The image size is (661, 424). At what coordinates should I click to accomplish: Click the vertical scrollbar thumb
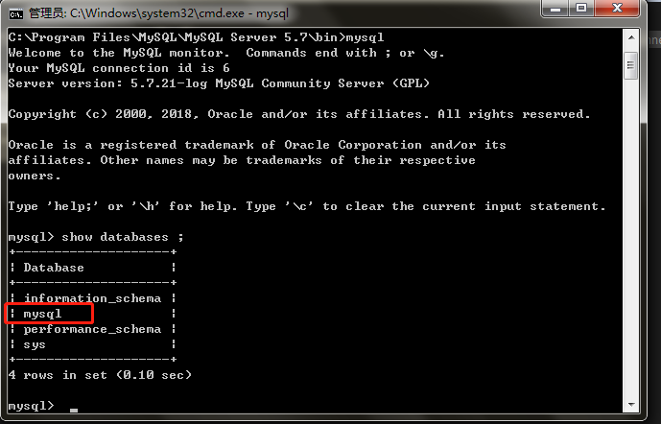click(x=631, y=65)
